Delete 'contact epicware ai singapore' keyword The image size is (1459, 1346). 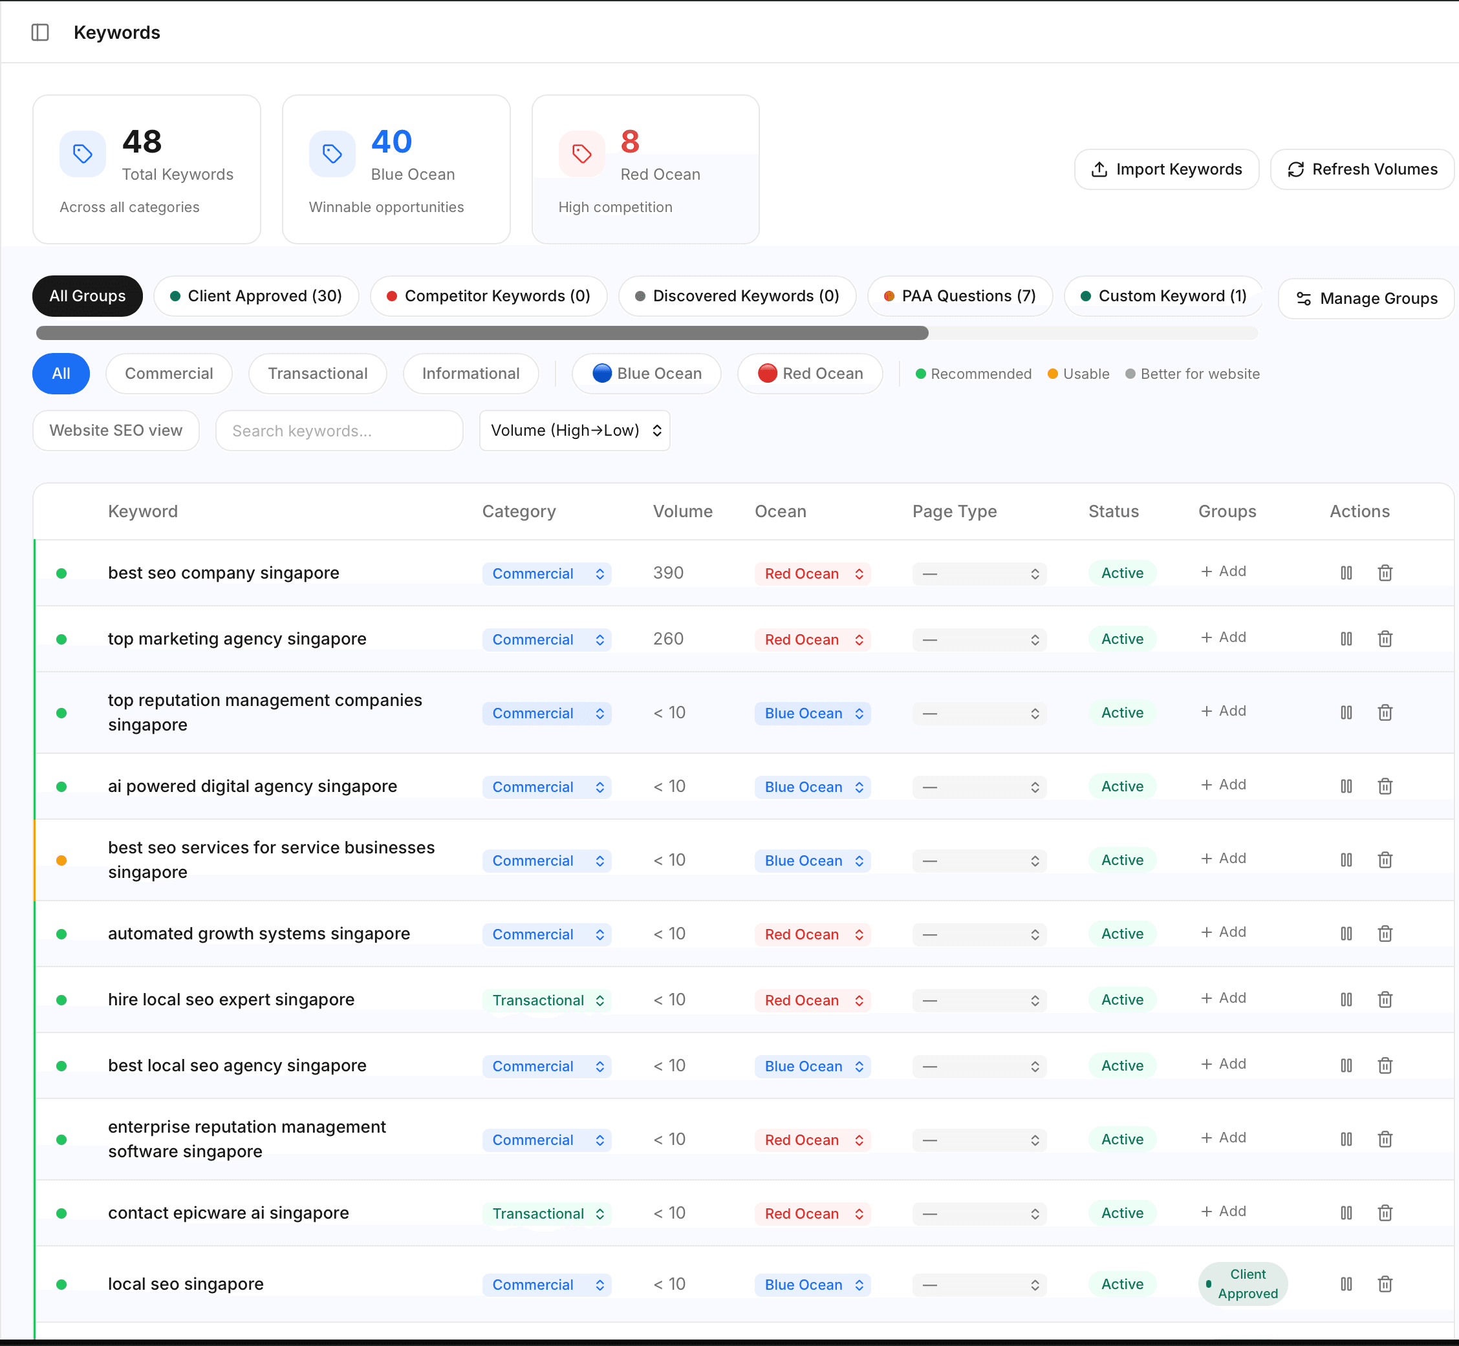tap(1385, 1213)
